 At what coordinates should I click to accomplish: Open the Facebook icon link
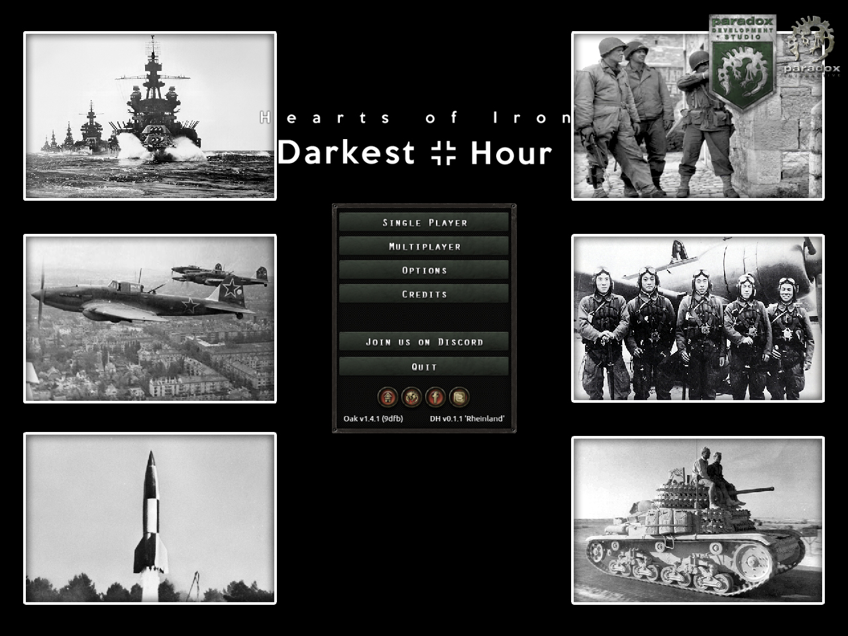pyautogui.click(x=435, y=397)
